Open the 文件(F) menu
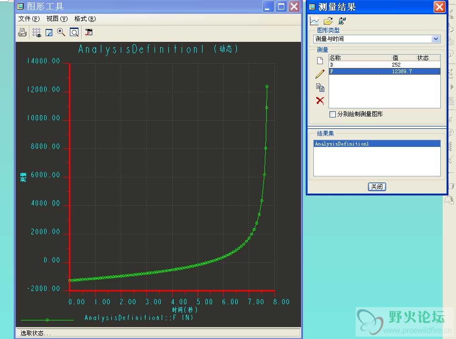 29,19
